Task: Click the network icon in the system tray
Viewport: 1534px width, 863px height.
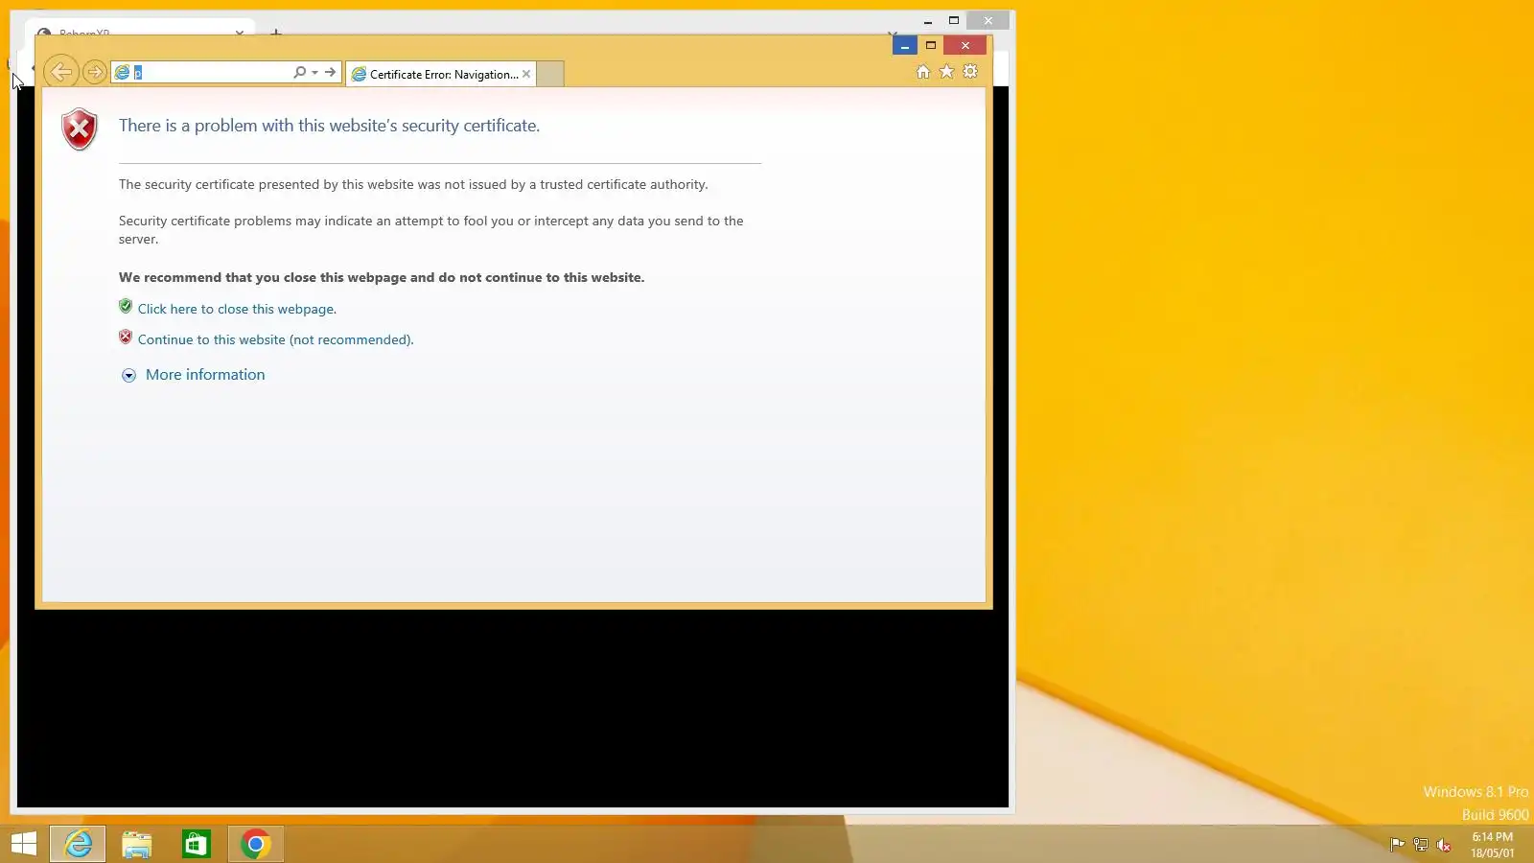Action: coord(1421,845)
